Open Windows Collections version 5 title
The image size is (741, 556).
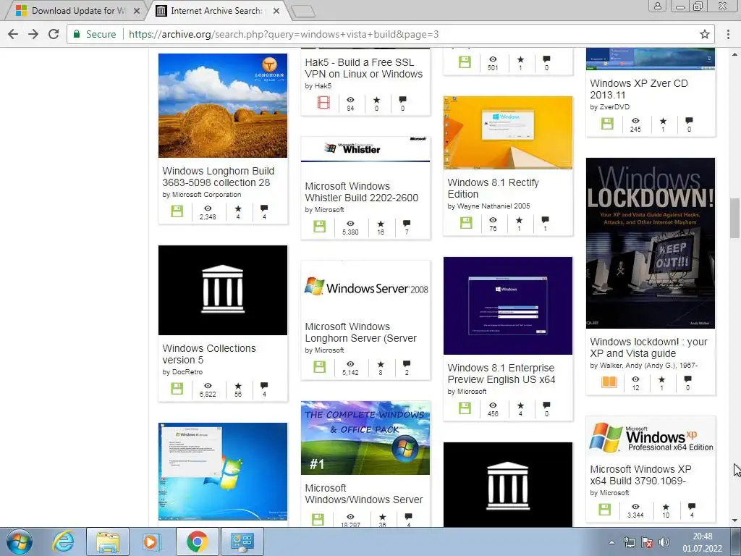tap(209, 353)
